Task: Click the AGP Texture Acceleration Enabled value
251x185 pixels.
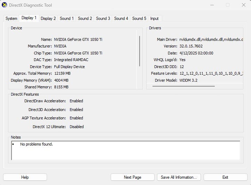Action: 76,118
